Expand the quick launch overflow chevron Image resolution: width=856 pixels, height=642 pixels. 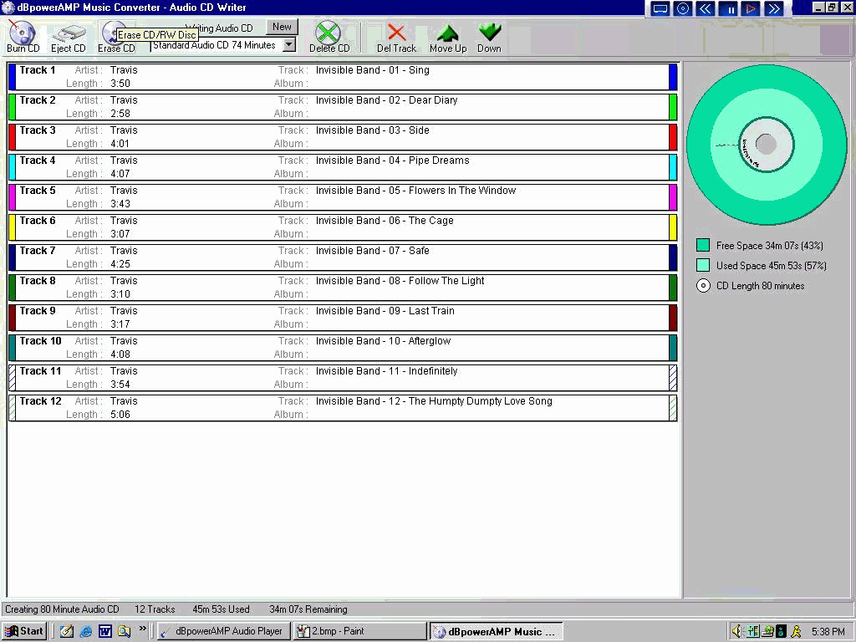click(x=142, y=629)
